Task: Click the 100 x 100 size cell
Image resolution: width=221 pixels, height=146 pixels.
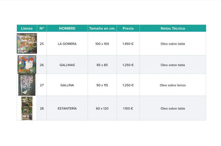Action: click(102, 44)
